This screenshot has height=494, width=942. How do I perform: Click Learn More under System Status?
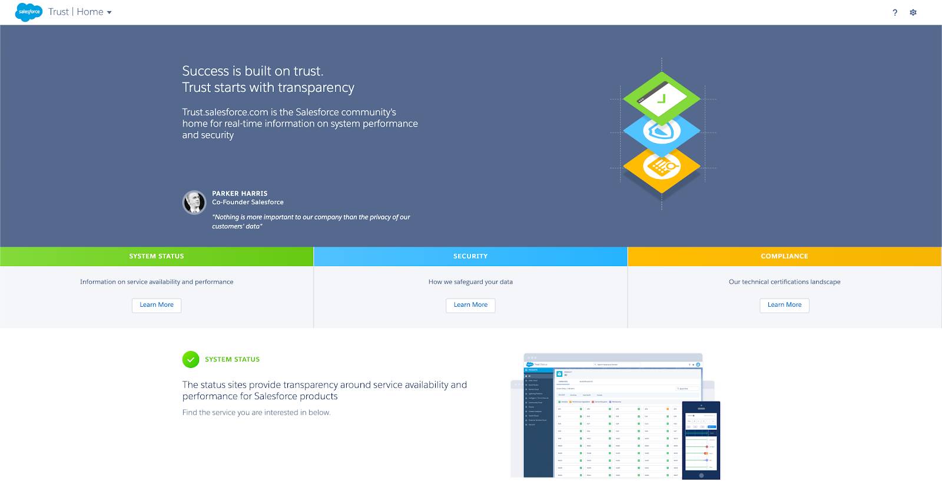pyautogui.click(x=157, y=305)
